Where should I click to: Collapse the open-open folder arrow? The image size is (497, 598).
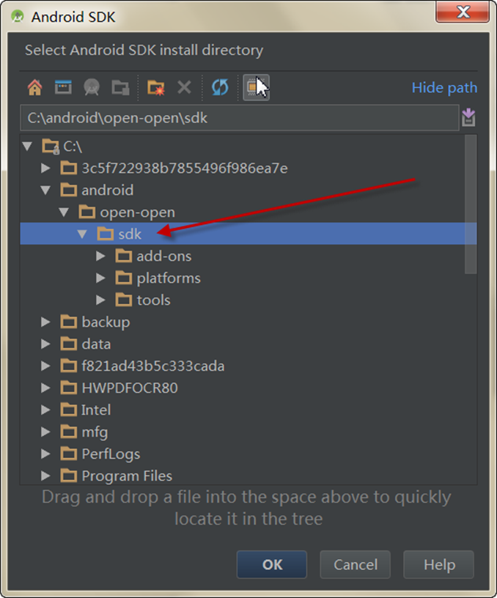point(64,212)
